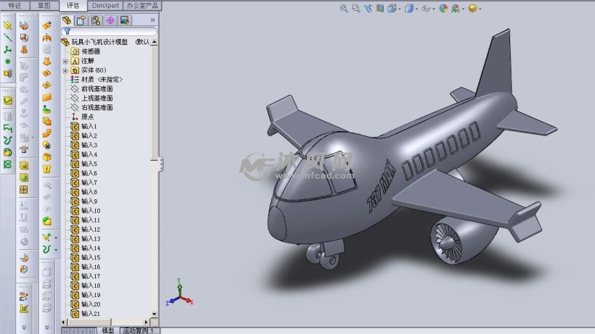This screenshot has height=334, width=595.
Task: Click the feature tree scroll-down arrow
Action: [x=154, y=314]
